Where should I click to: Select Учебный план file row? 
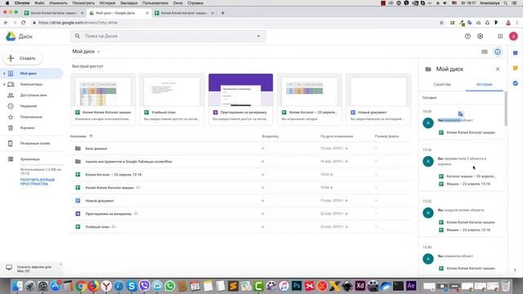coord(240,227)
